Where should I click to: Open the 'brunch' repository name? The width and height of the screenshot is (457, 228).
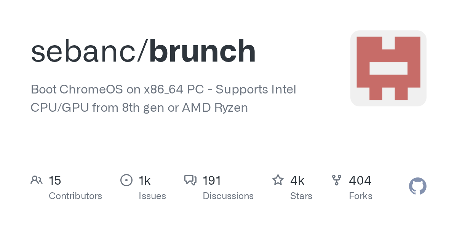point(202,52)
